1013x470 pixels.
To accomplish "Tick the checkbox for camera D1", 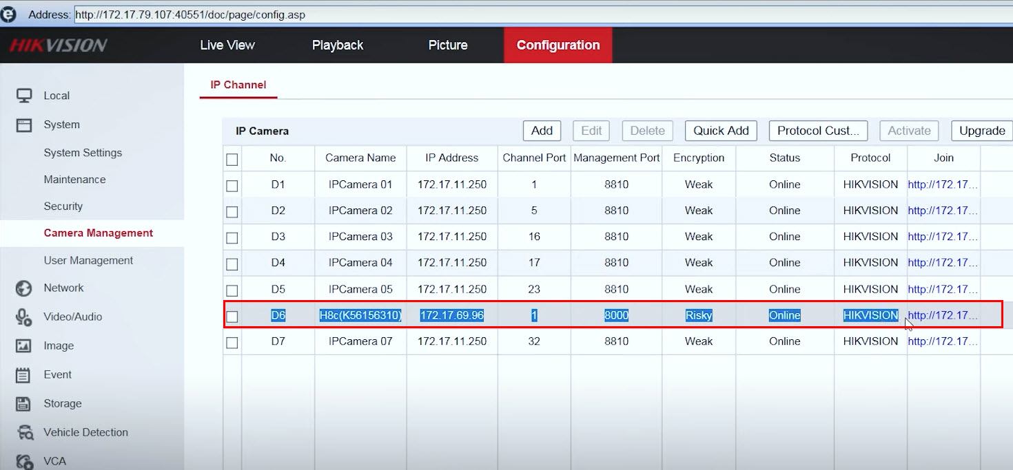I will pos(232,186).
